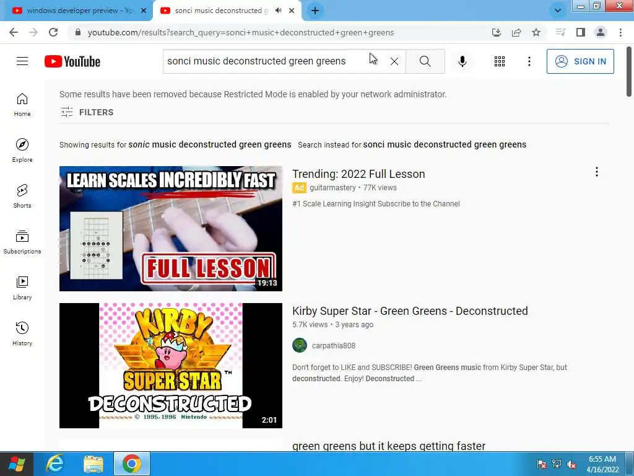Screen dimensions: 634x476
Task: Open Subscriptions in the sidebar
Action: click(x=22, y=242)
